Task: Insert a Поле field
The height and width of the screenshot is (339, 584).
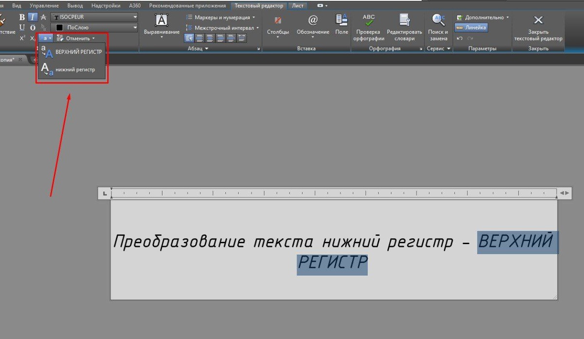Action: click(342, 24)
